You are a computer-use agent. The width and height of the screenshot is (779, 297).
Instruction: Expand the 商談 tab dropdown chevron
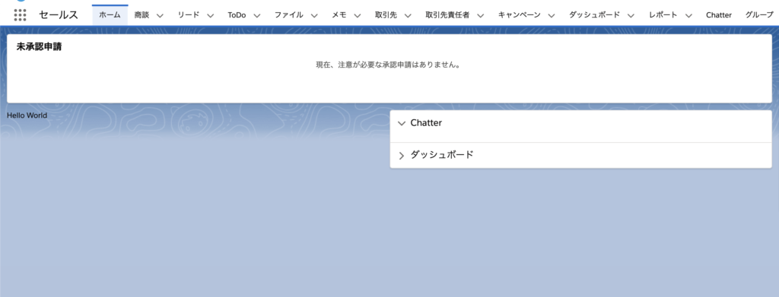[160, 15]
